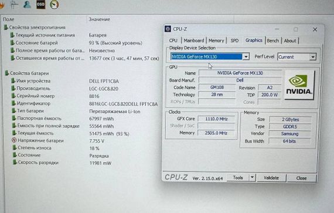Click the Code Name field GM108
334x213 pixels.
point(217,87)
